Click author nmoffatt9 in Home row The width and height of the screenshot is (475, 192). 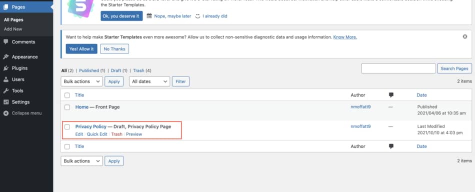click(x=360, y=106)
